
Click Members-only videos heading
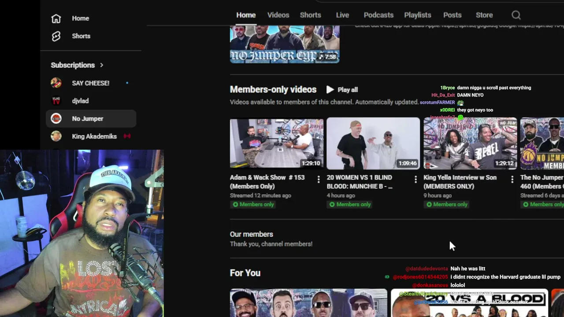[x=273, y=89]
